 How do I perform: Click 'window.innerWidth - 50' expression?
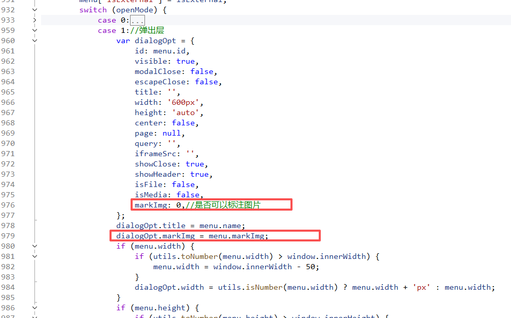(266, 267)
